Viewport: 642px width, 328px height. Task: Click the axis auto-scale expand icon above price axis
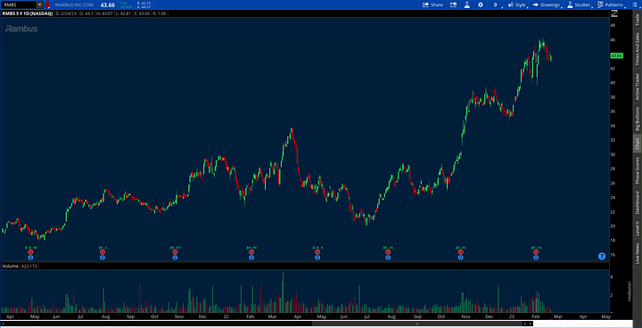(613, 13)
